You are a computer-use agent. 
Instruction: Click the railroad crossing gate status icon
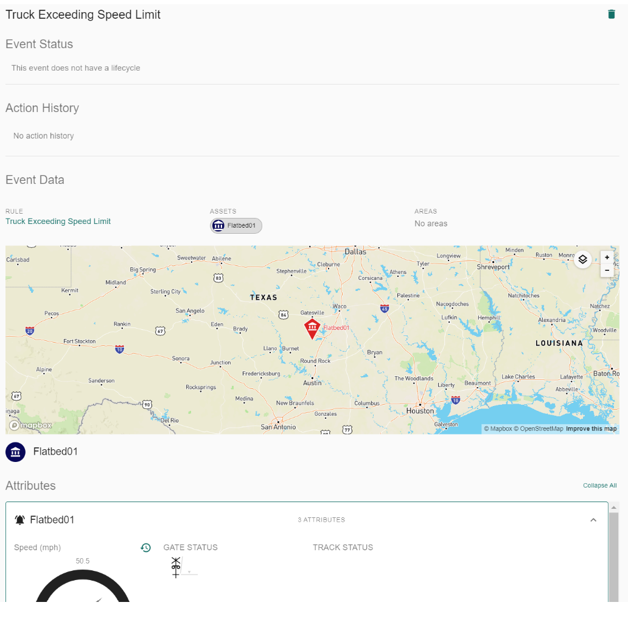point(176,567)
